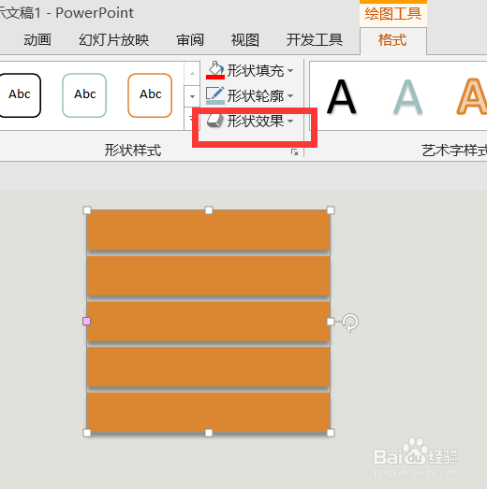Viewport: 487px width, 489px height.
Task: Click the pink adjustment handle on shape
Action: point(87,322)
